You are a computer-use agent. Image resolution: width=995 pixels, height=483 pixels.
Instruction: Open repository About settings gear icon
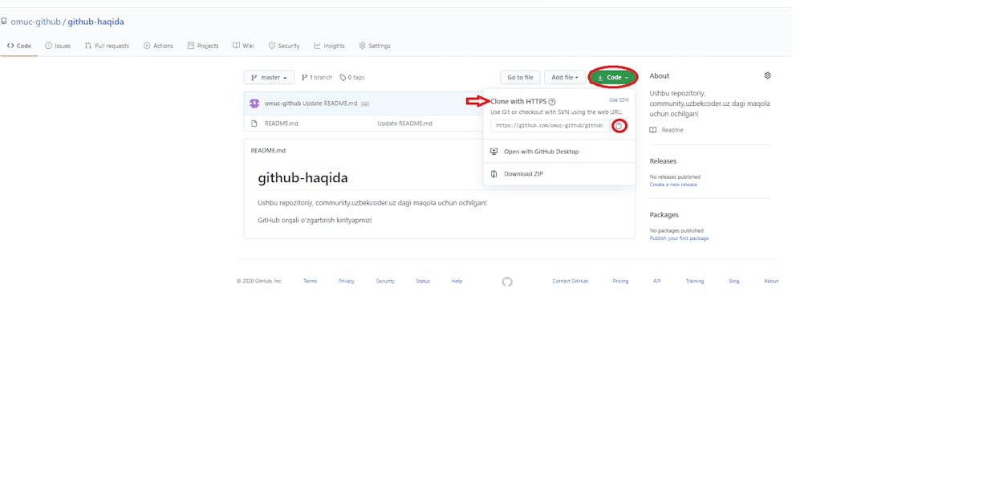click(x=767, y=75)
